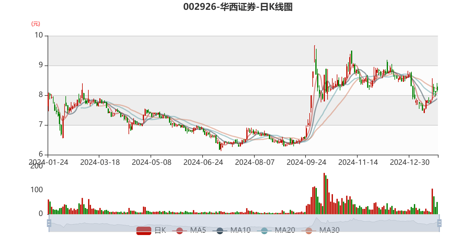Select the 2024-03-18 date axis label
The image size is (476, 238).
pos(100,162)
